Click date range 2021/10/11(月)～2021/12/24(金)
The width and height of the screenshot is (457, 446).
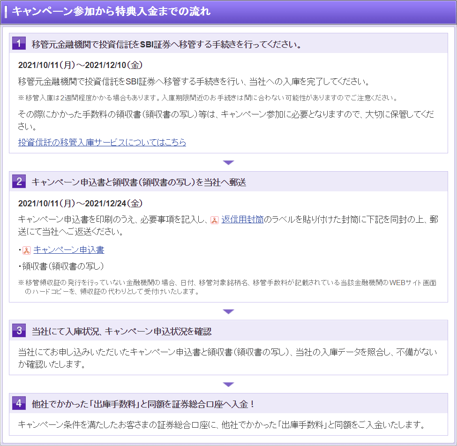coord(80,204)
